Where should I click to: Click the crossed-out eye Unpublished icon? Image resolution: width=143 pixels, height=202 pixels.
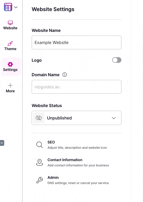pyautogui.click(x=39, y=118)
